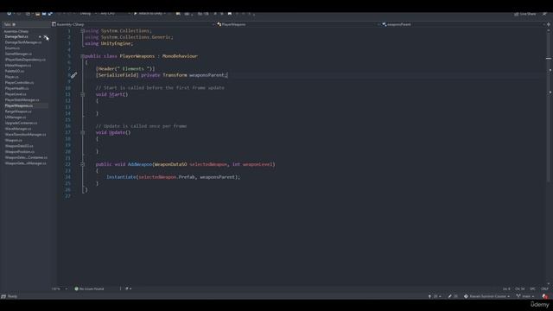
Task: Open the Tabs panel settings gear
Action: pos(14,24)
